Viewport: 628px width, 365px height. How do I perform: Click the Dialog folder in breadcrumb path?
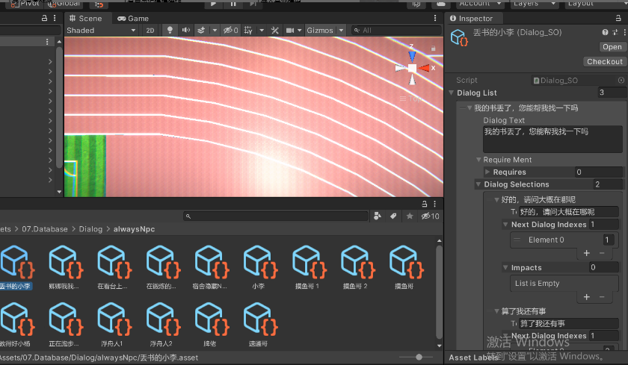[90, 229]
